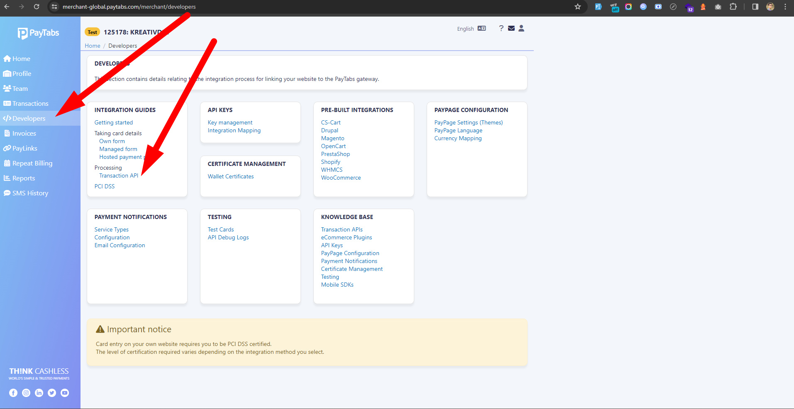Image resolution: width=794 pixels, height=409 pixels.
Task: View site information icon in address bar
Action: [x=54, y=7]
